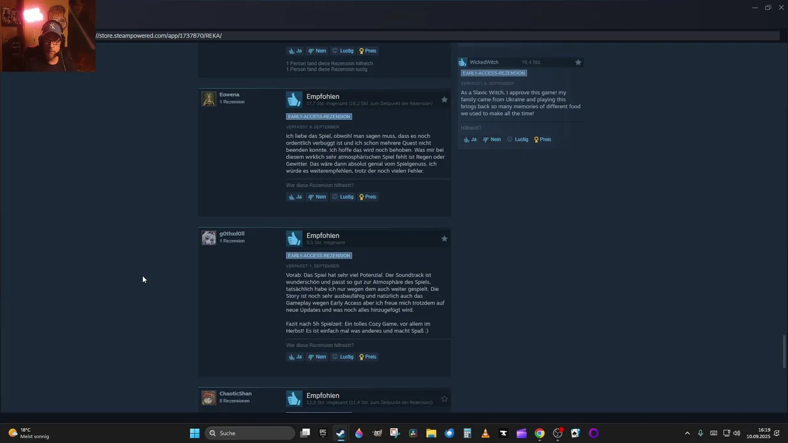The height and width of the screenshot is (443, 788).
Task: Click Ja under Eowena's review
Action: click(295, 197)
